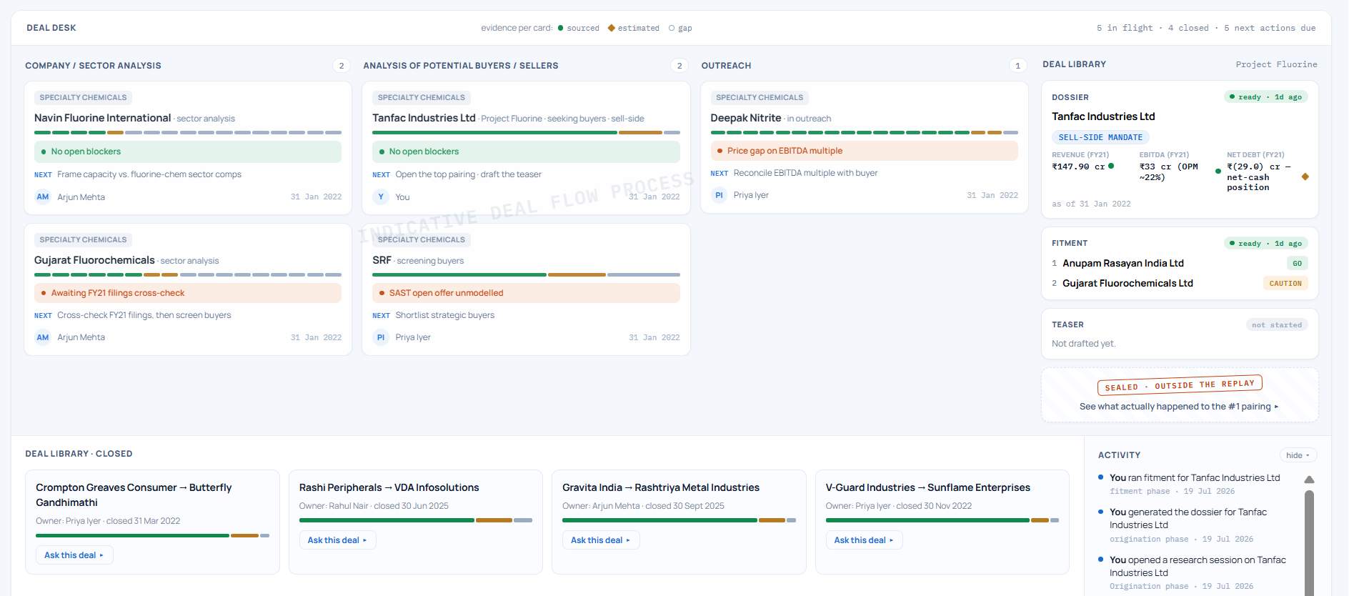Click the orange 'estimated' legend diamond

(x=611, y=28)
